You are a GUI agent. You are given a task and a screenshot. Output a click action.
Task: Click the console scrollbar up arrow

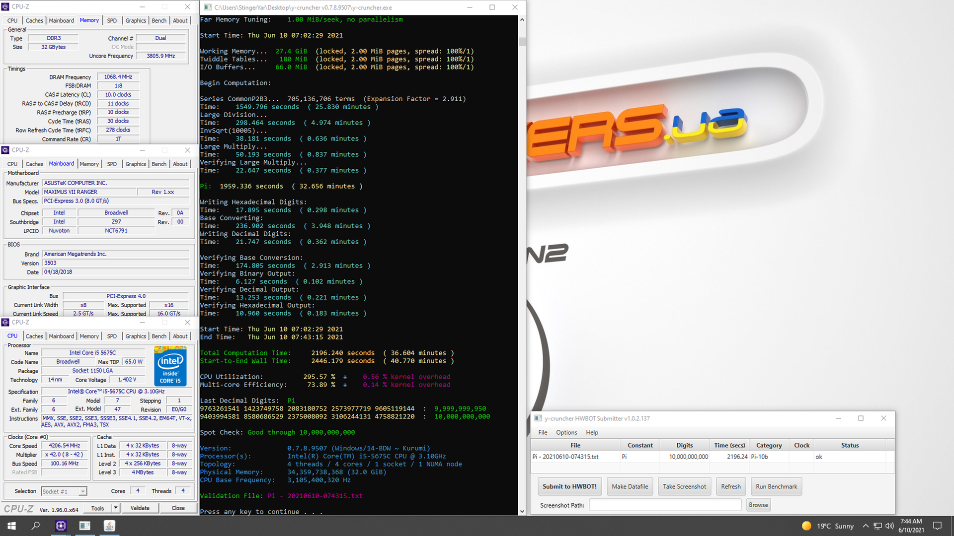(x=522, y=20)
